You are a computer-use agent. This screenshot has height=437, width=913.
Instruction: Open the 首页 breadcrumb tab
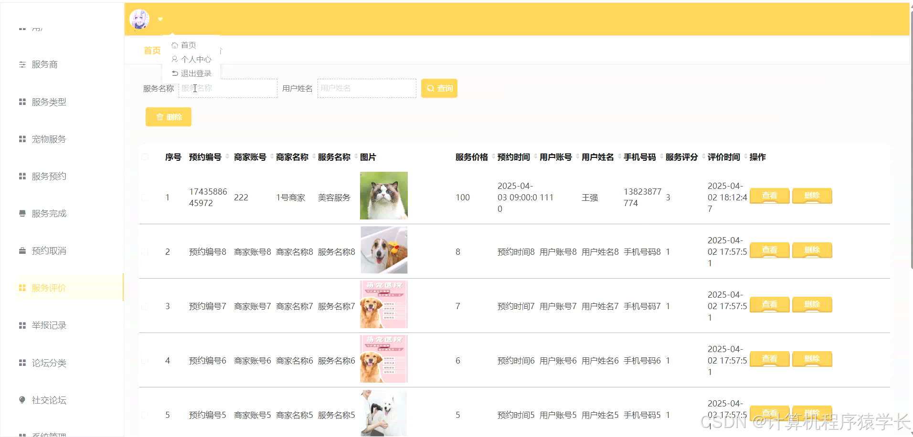click(152, 51)
